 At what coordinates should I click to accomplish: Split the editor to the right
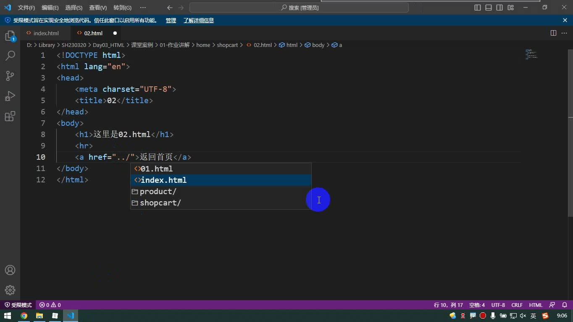point(553,33)
